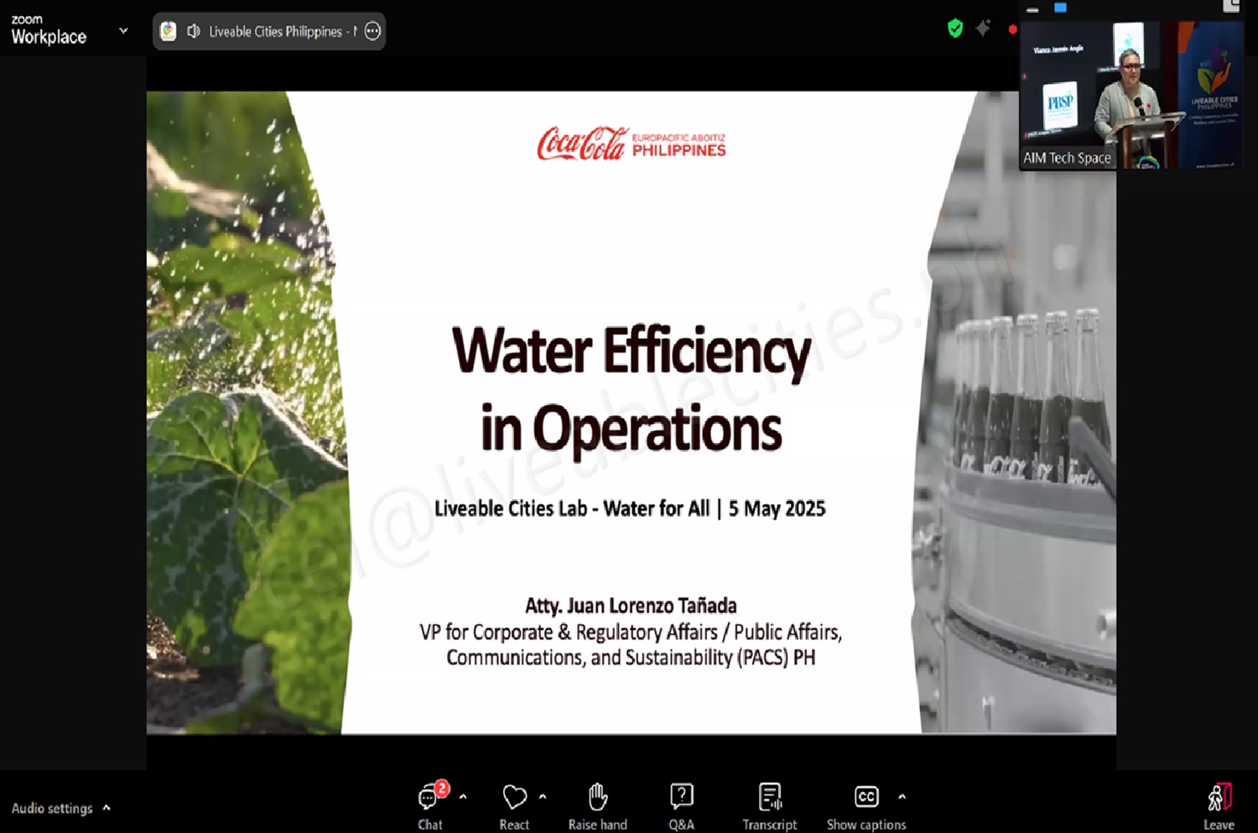Screen dimensions: 1258x833
Task: Click the 'Water Efficiency in Operations' slide title
Action: [x=632, y=389]
